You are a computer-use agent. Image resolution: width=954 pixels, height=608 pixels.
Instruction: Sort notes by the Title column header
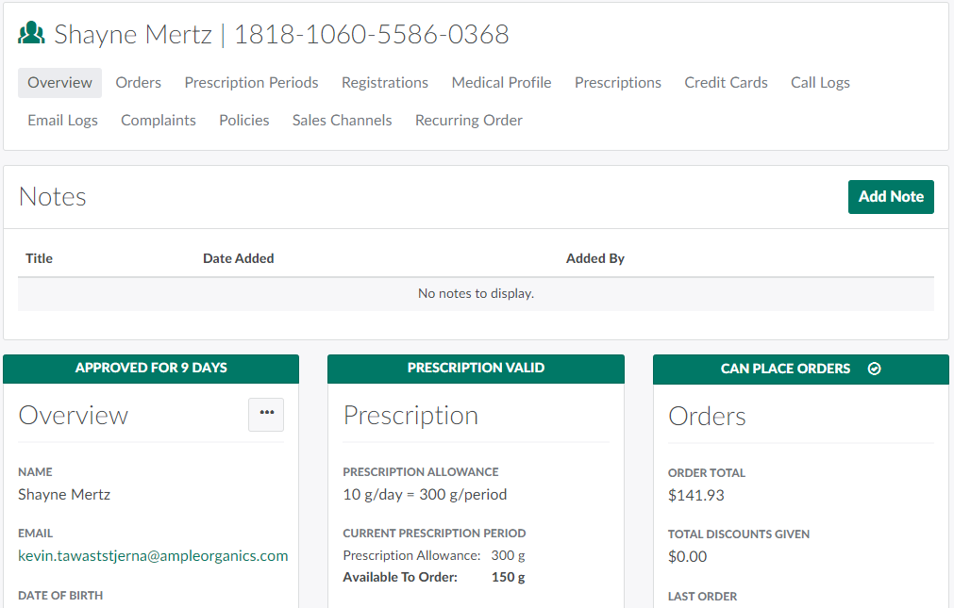(x=39, y=258)
